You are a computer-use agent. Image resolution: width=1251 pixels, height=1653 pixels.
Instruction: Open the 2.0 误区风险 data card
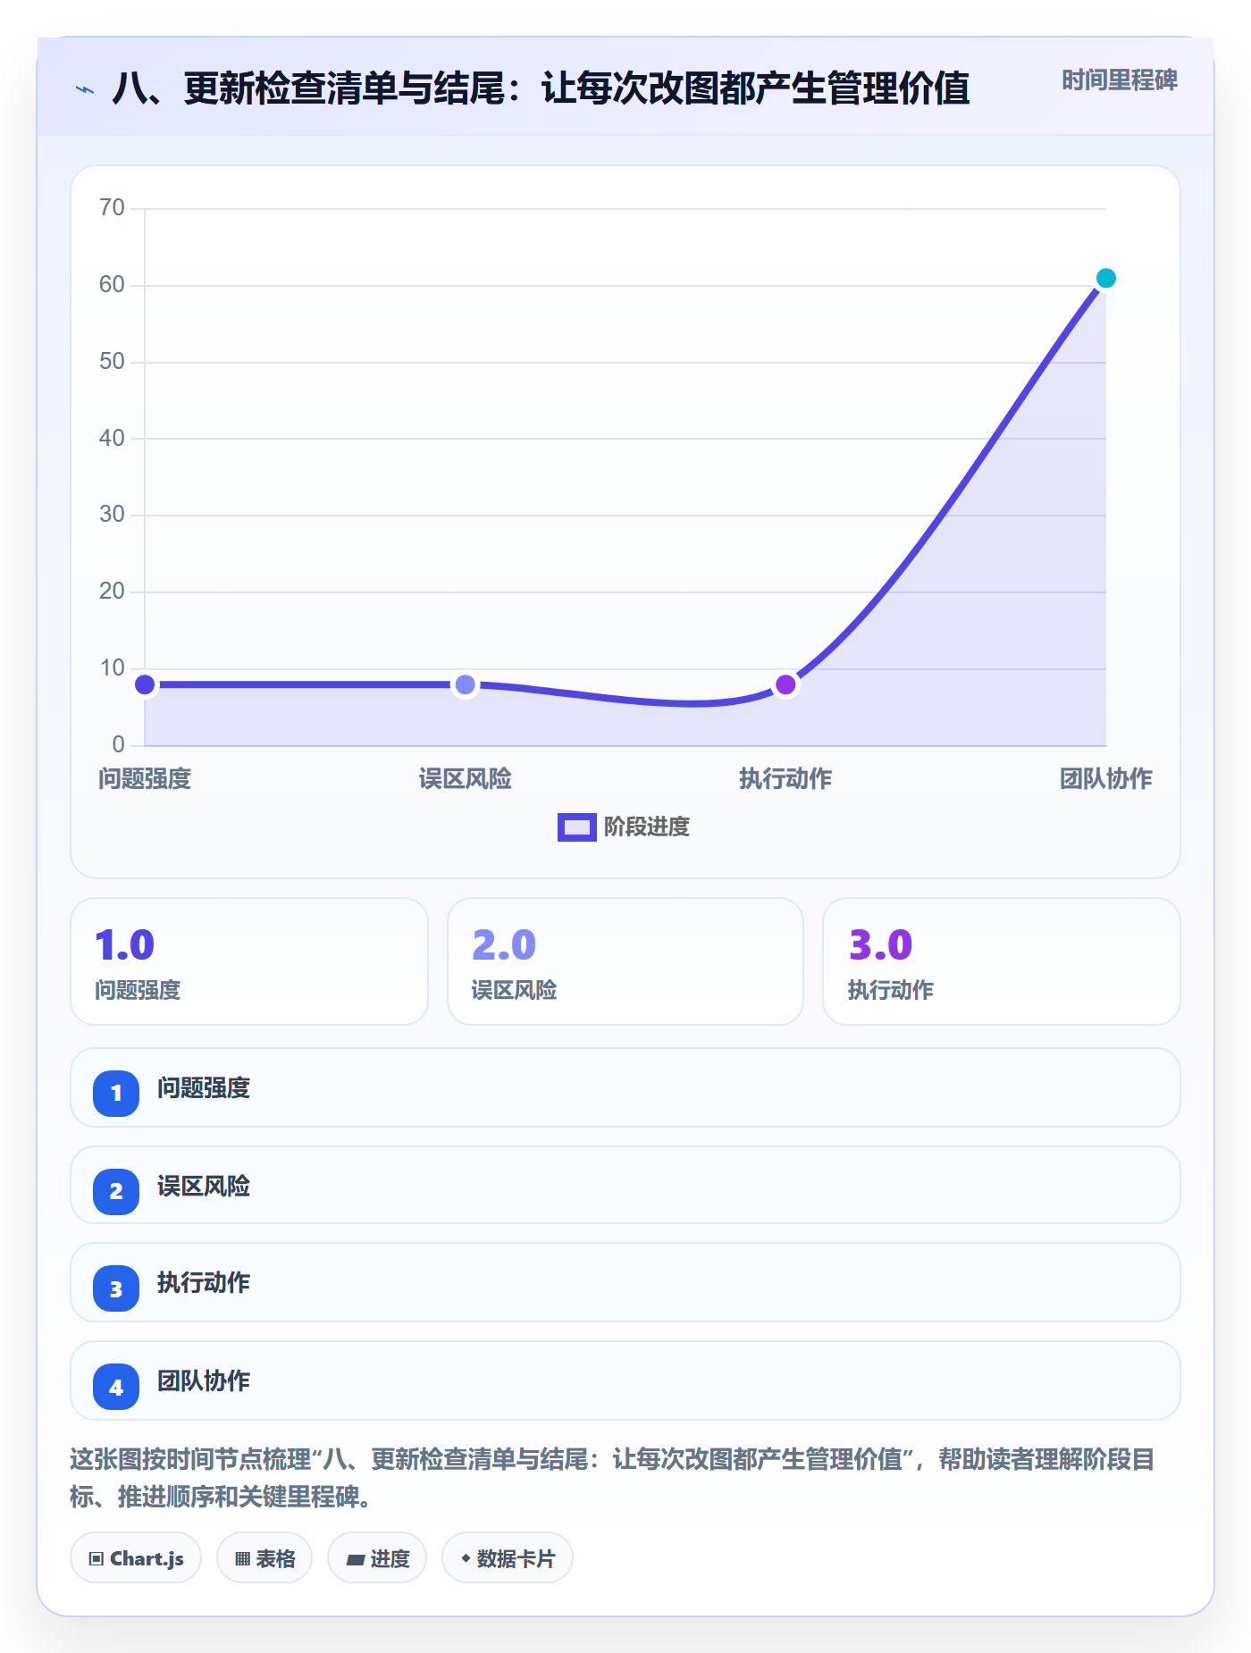625,961
